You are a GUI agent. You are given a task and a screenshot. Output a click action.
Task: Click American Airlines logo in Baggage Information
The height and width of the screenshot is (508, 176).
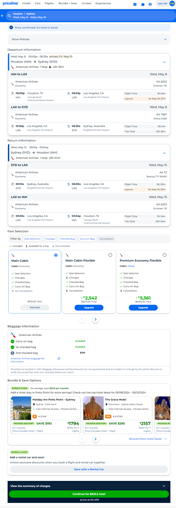click(13, 335)
